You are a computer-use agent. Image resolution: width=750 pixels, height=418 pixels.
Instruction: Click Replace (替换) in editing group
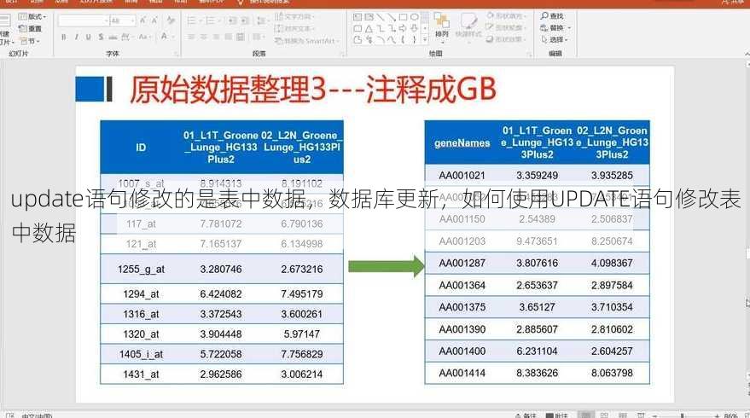[x=555, y=28]
